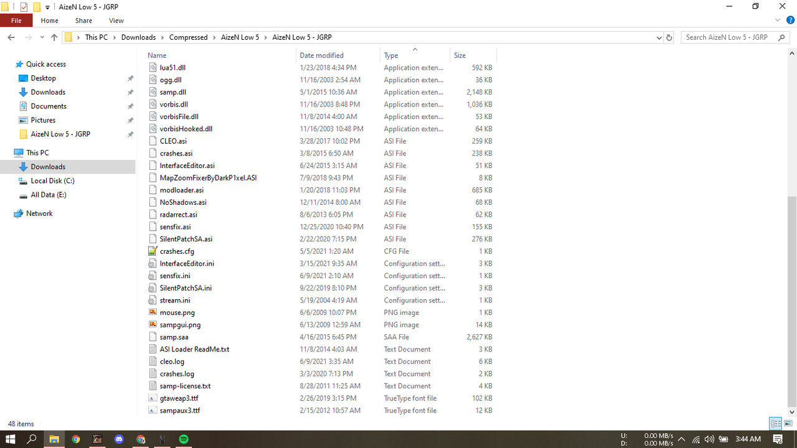The image size is (797, 448).
Task: Open address bar previous locations dropdown
Action: (659, 37)
